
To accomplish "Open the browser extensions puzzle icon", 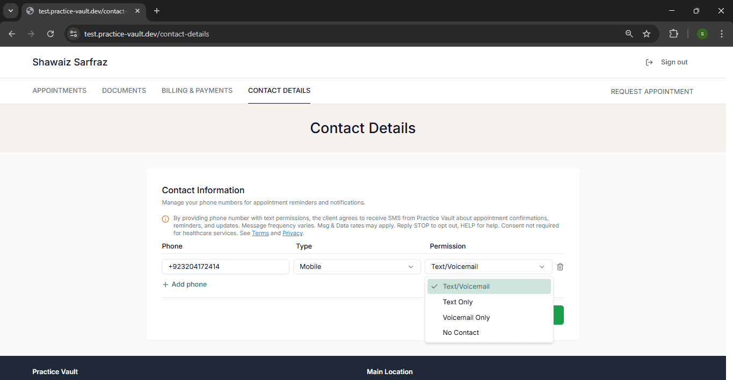I will [x=673, y=33].
